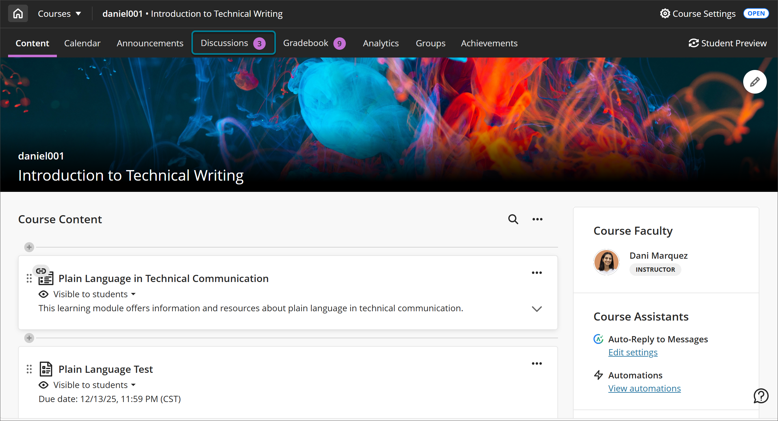Open Course Content overflow ellipsis menu
Image resolution: width=778 pixels, height=421 pixels.
pos(537,219)
